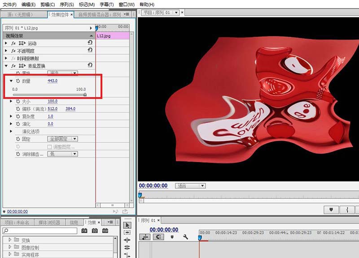
Task: Open the 序列(S) menu
Action: (66, 4)
